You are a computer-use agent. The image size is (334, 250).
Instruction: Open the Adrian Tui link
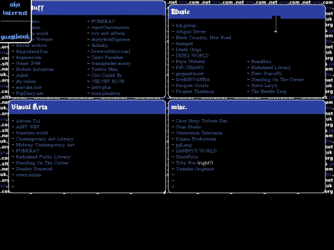[28, 121]
